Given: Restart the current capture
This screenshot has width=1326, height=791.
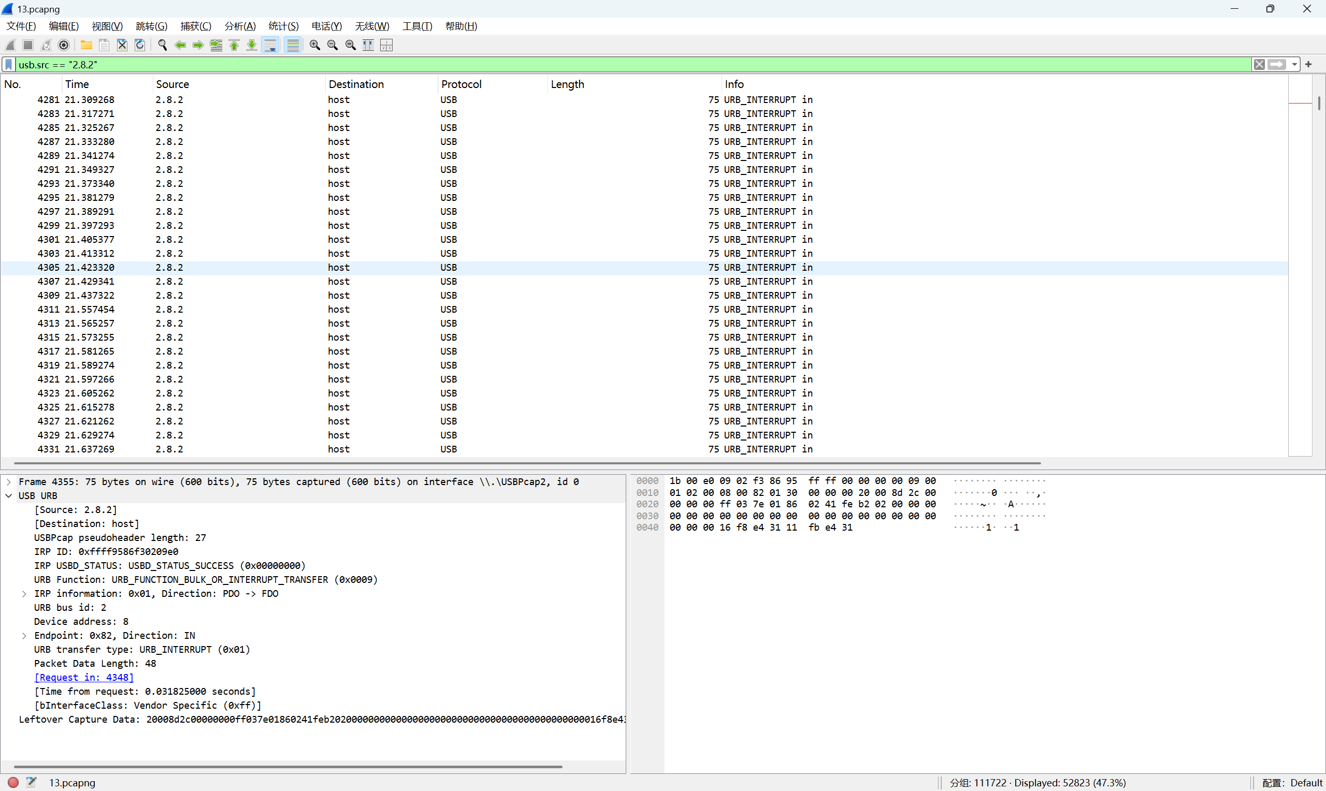Looking at the screenshot, I should click(x=46, y=46).
